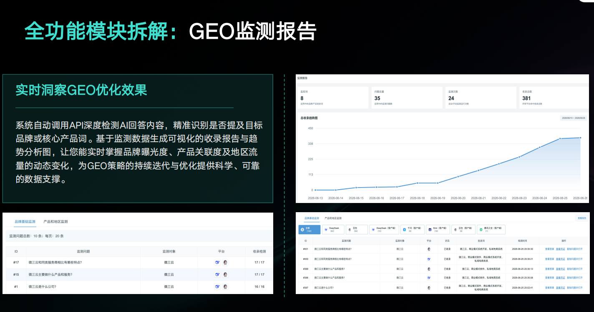Viewport: 594px width, 312px height.
Task: Filter by Kimi（客户端）platform
Action: pos(438,229)
